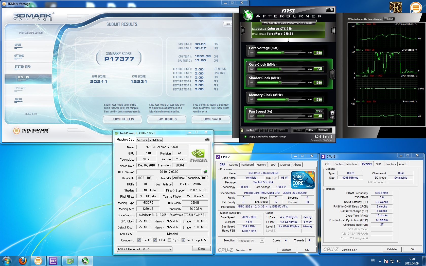Click Submit Results button
The image size is (426, 266).
[x=123, y=119]
